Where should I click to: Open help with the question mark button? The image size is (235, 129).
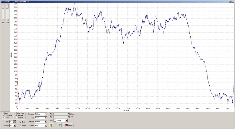click(60, 125)
